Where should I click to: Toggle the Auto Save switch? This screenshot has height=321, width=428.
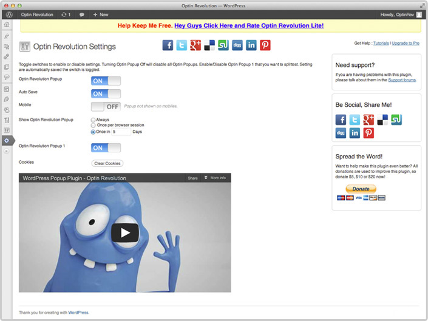(x=106, y=94)
